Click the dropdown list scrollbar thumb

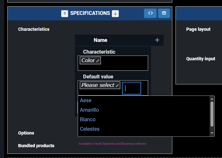tap(212, 114)
